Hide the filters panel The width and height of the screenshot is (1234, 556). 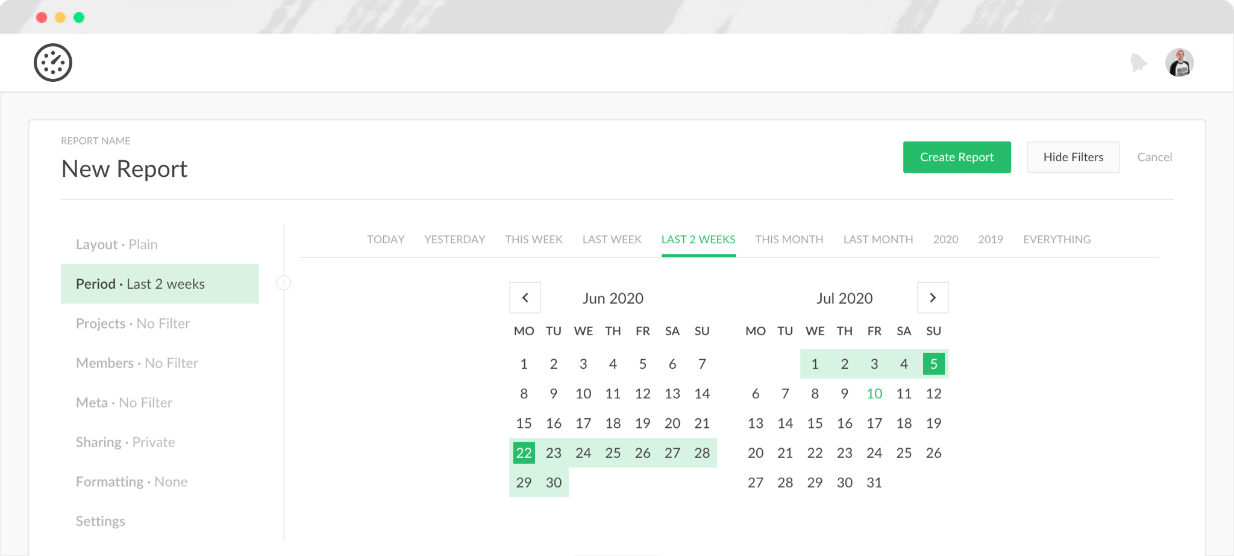pos(1073,157)
